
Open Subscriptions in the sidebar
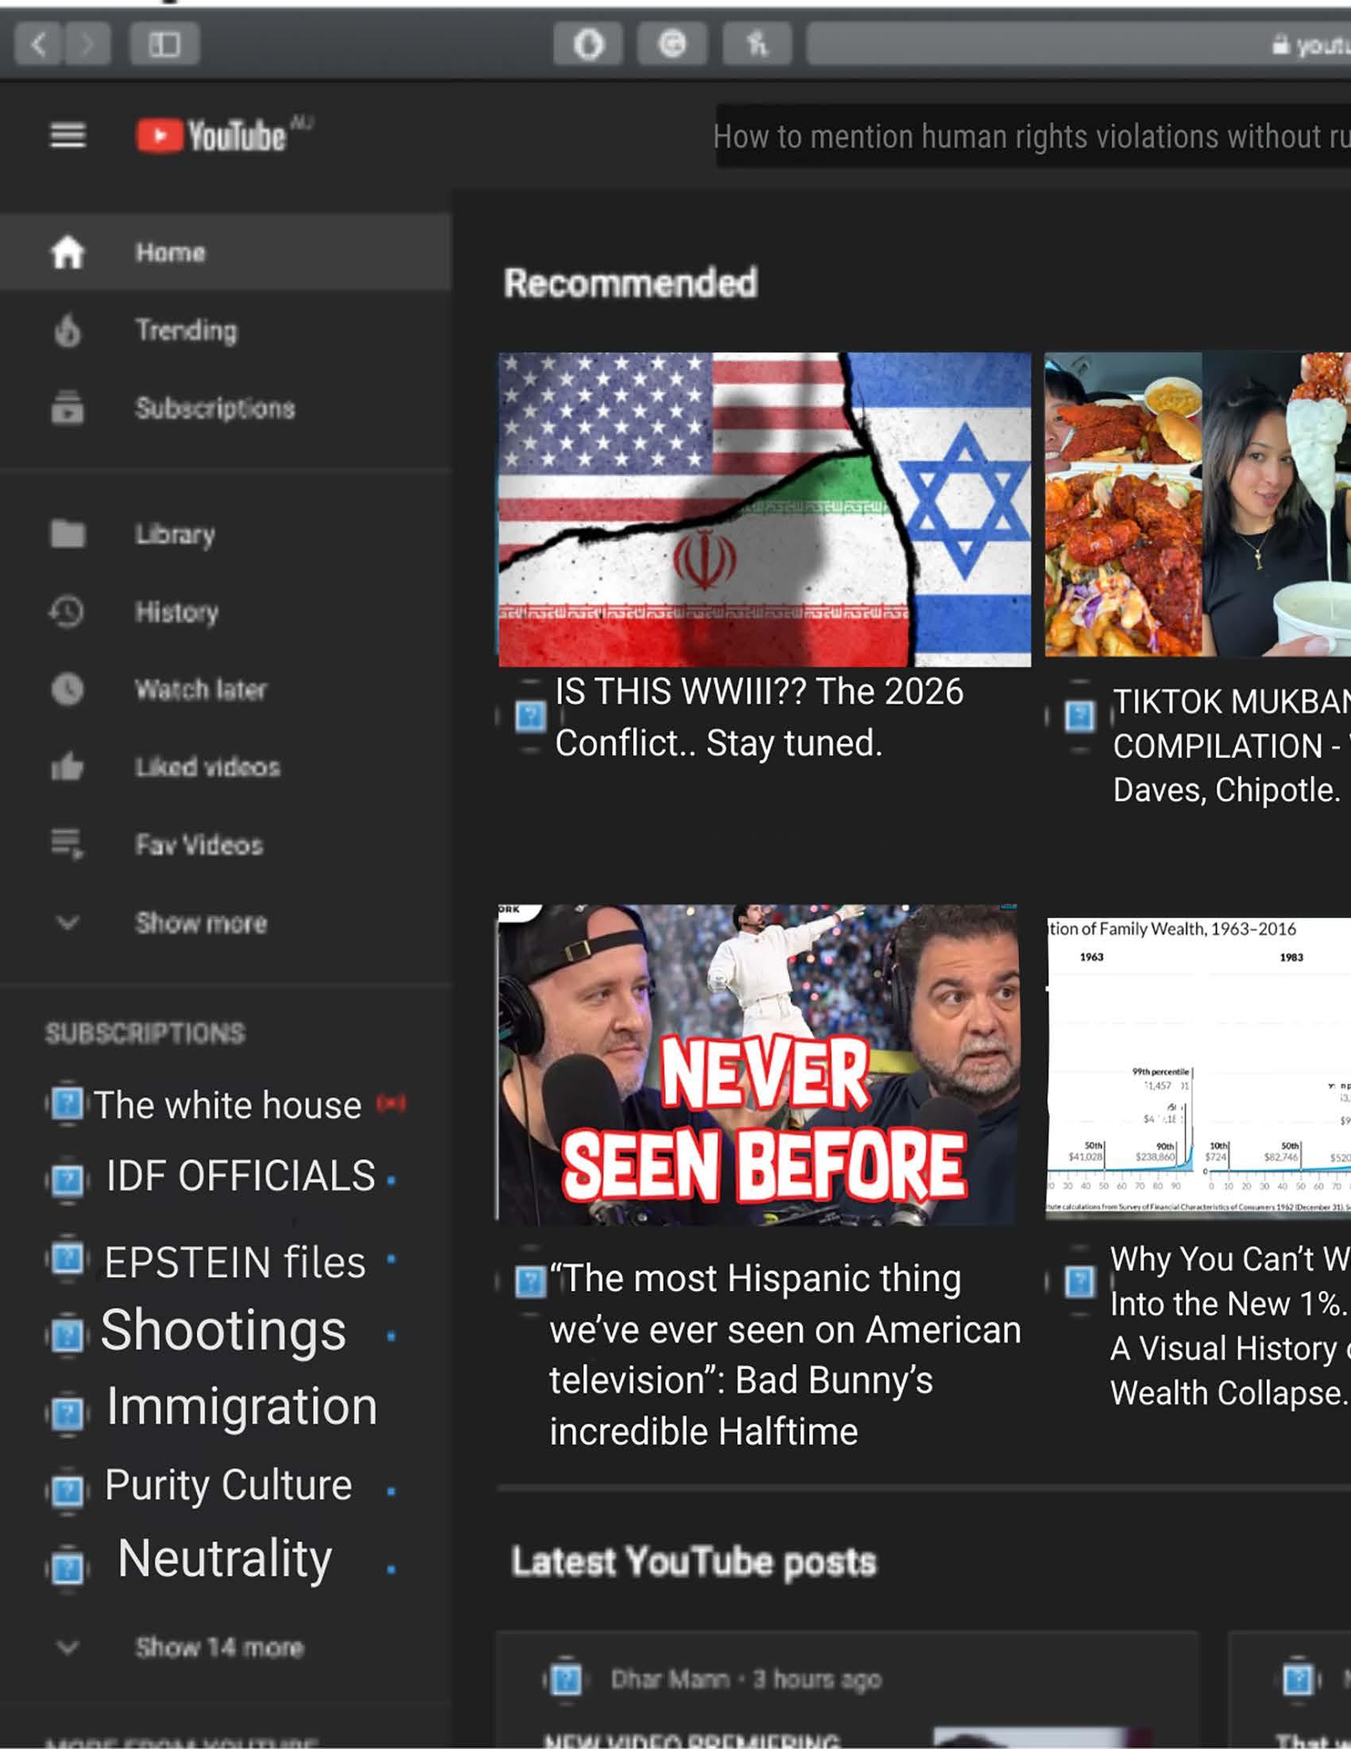pos(226,408)
